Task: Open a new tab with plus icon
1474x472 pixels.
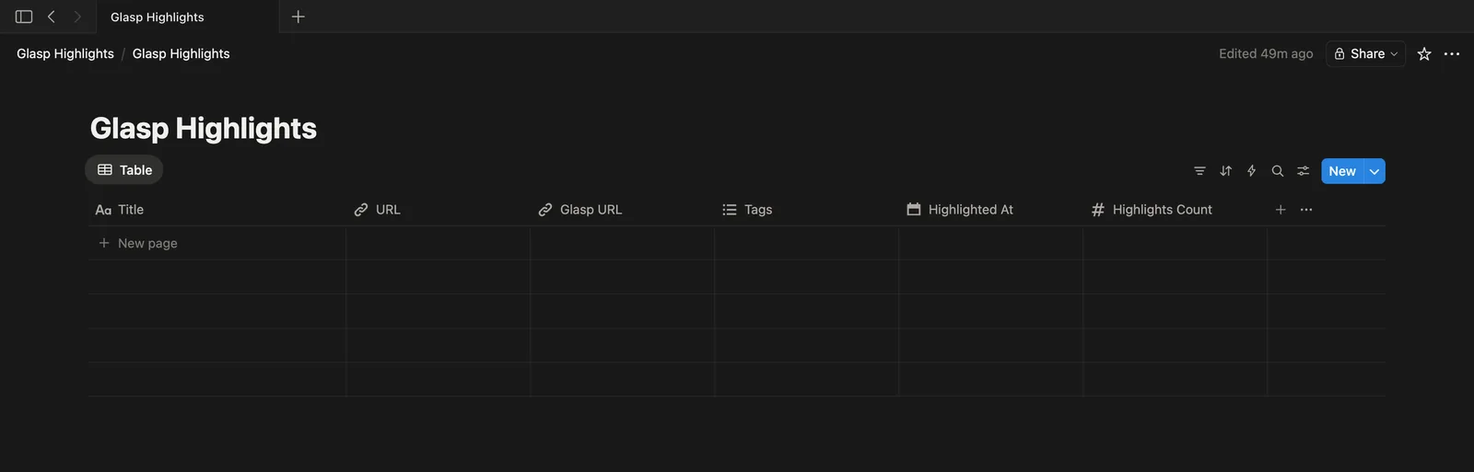Action: [298, 17]
